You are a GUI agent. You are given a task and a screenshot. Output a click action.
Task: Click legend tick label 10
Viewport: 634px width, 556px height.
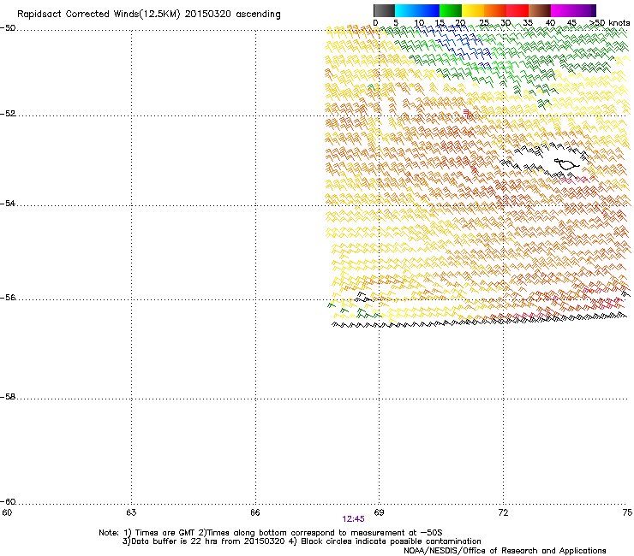tap(419, 23)
